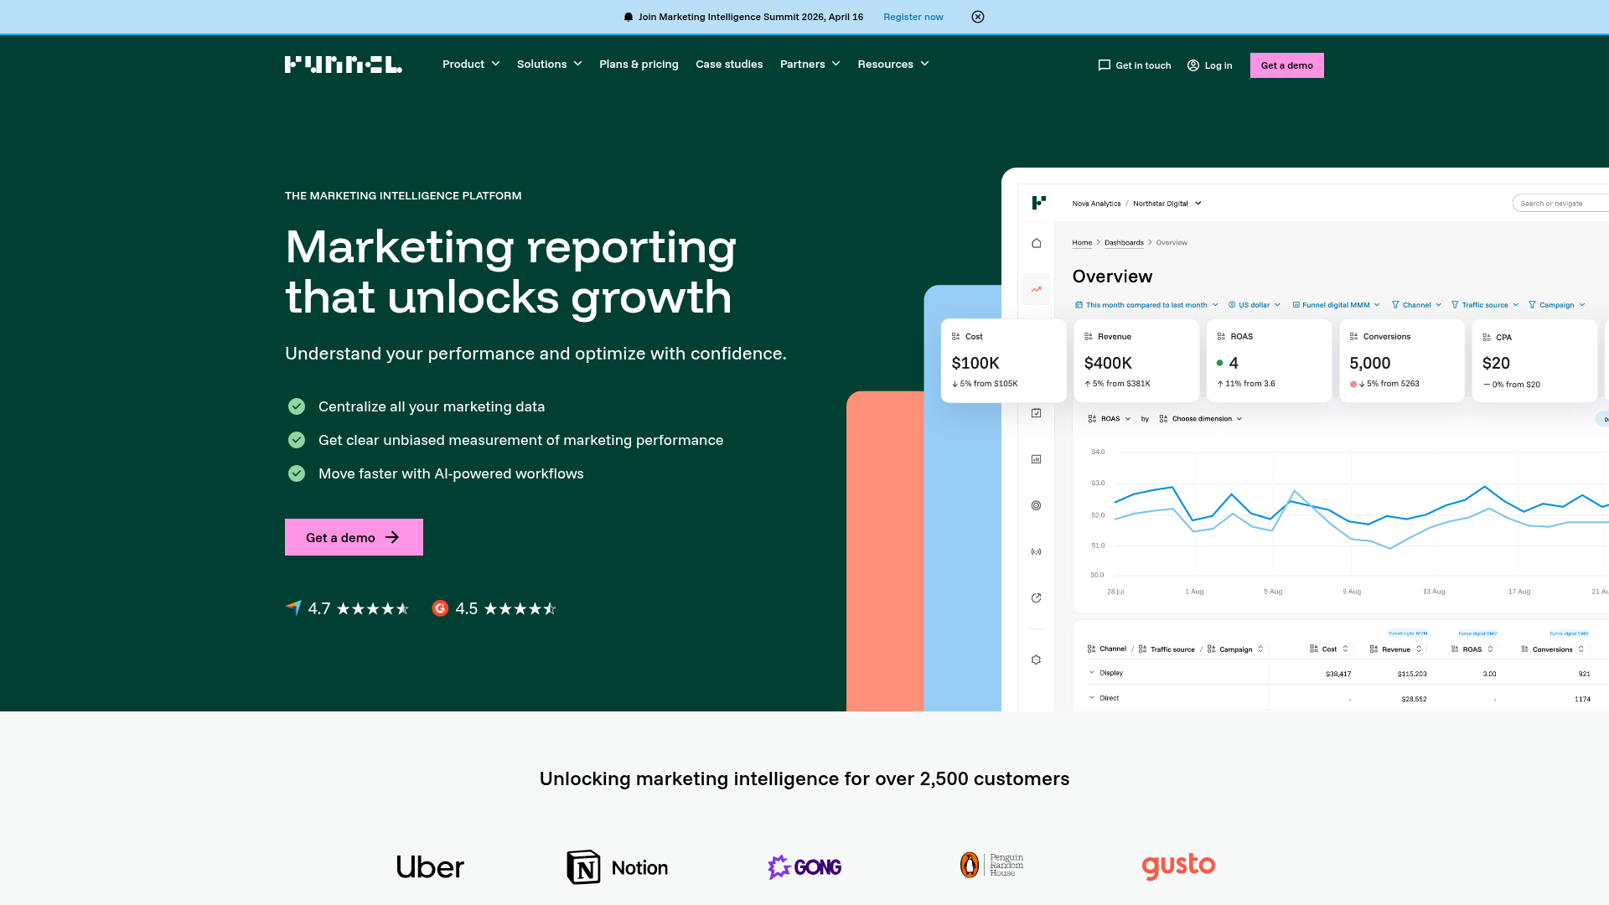Click the Funnel logo in the dashboard header

[x=1037, y=203]
